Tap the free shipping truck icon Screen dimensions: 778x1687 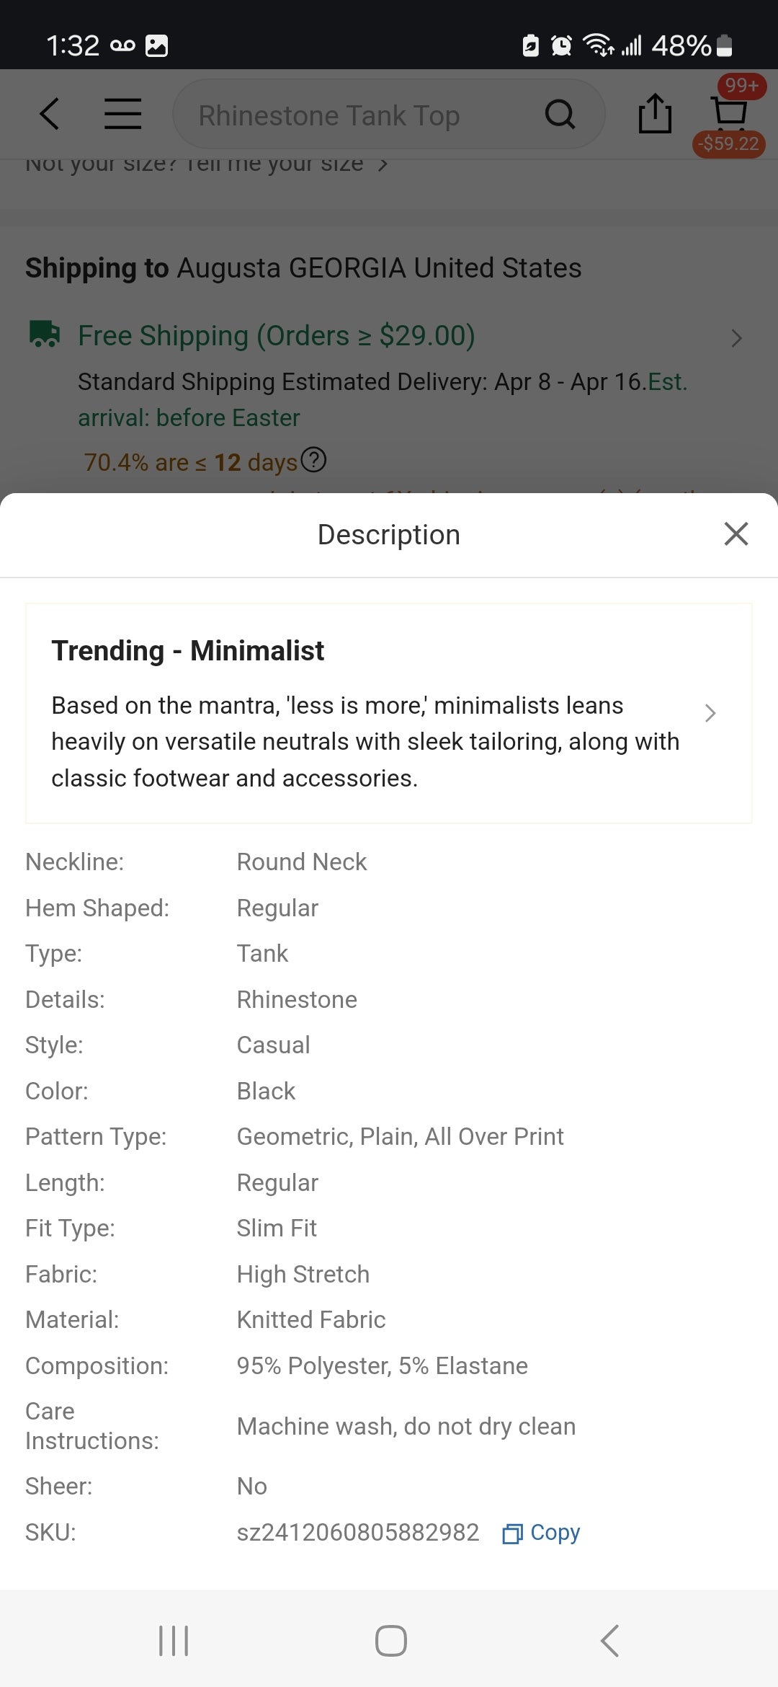[x=45, y=335]
